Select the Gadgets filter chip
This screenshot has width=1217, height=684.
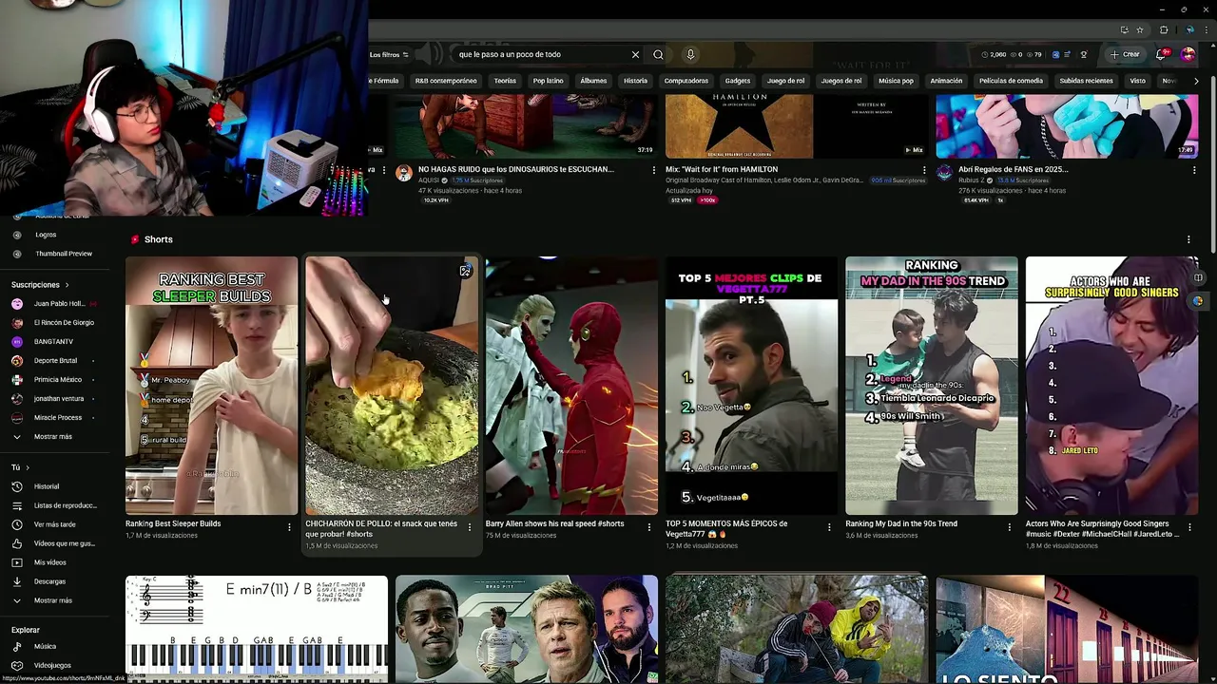pyautogui.click(x=738, y=81)
